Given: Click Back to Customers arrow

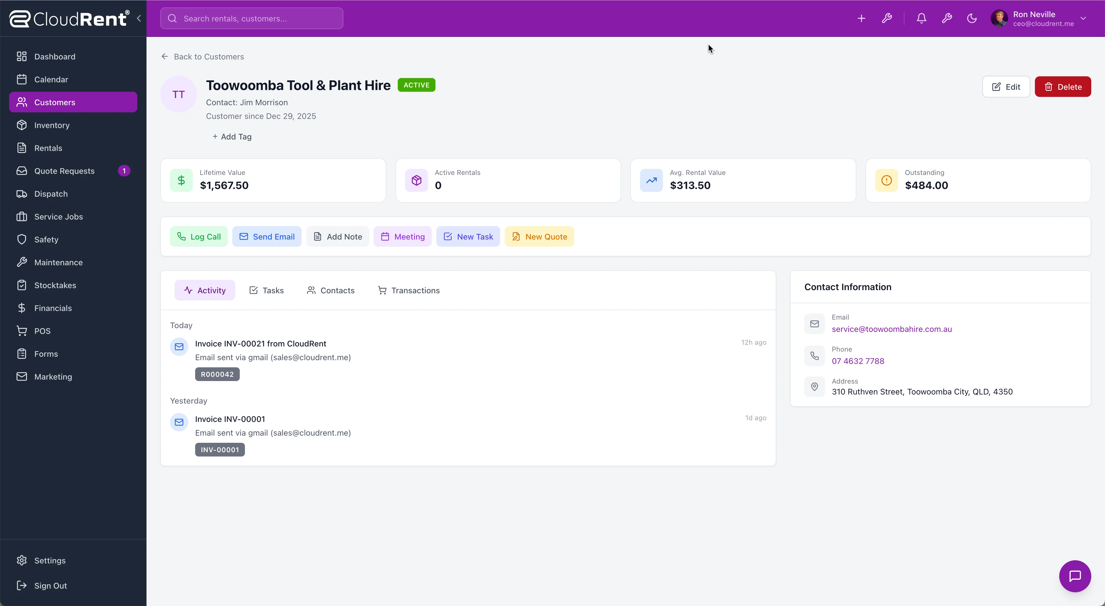Looking at the screenshot, I should tap(165, 56).
